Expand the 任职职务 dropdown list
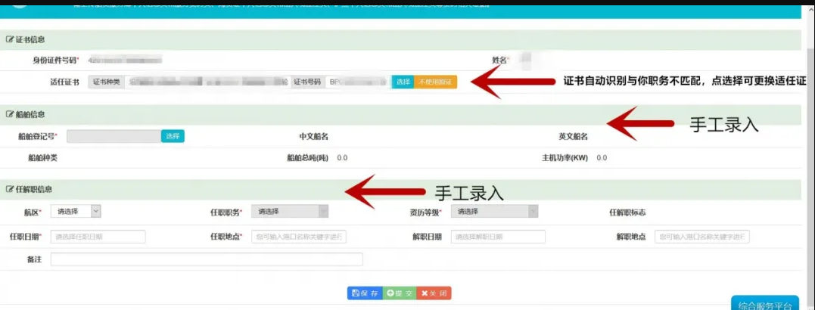 point(291,212)
